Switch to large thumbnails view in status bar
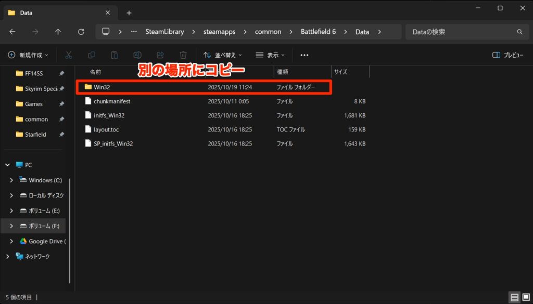Image resolution: width=533 pixels, height=304 pixels. tap(525, 298)
